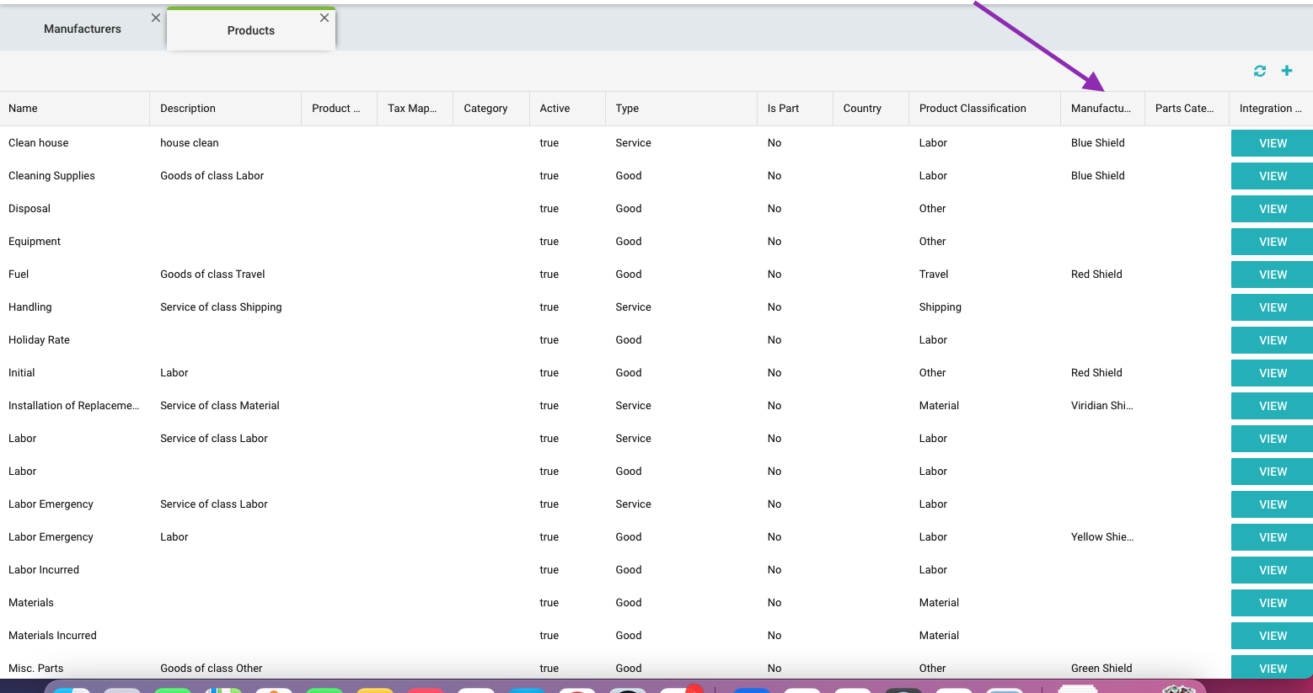View details of the Handling row

pos(1272,307)
